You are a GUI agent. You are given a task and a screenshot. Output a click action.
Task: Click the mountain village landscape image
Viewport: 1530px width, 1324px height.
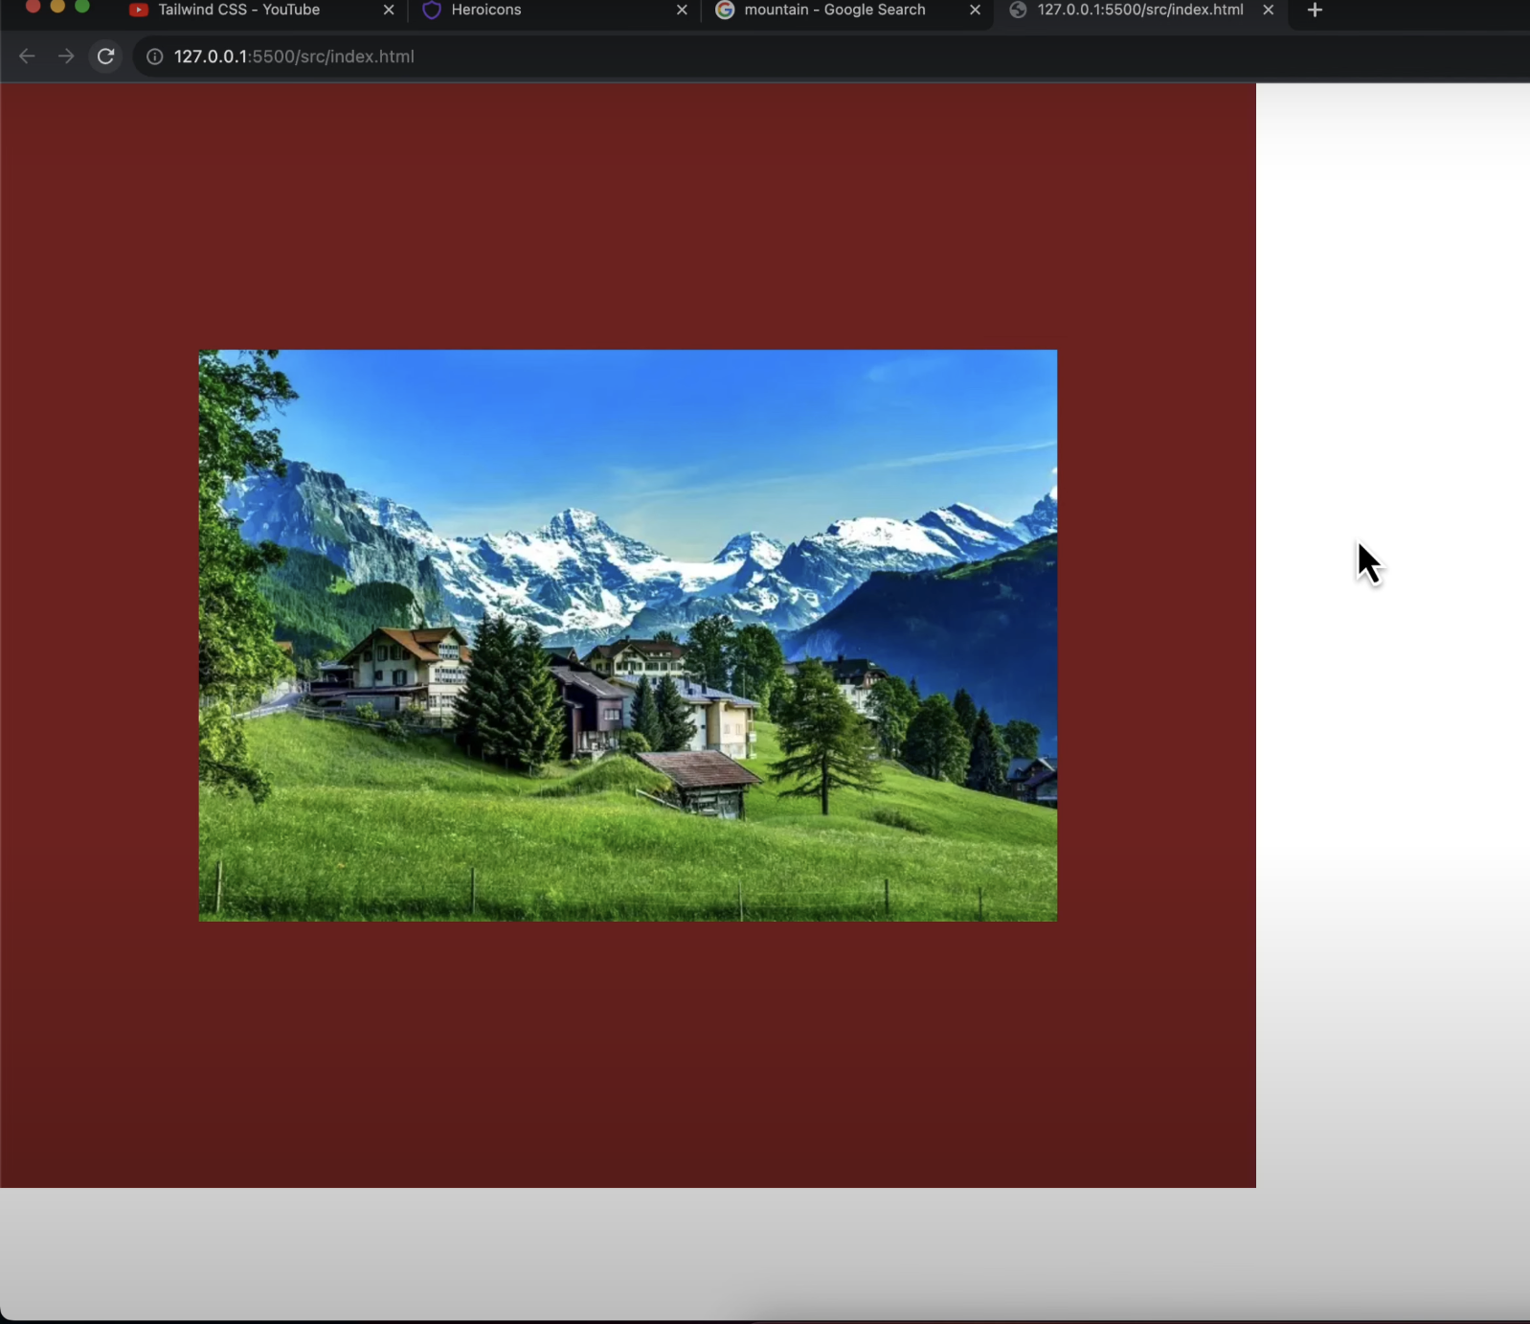(x=627, y=635)
